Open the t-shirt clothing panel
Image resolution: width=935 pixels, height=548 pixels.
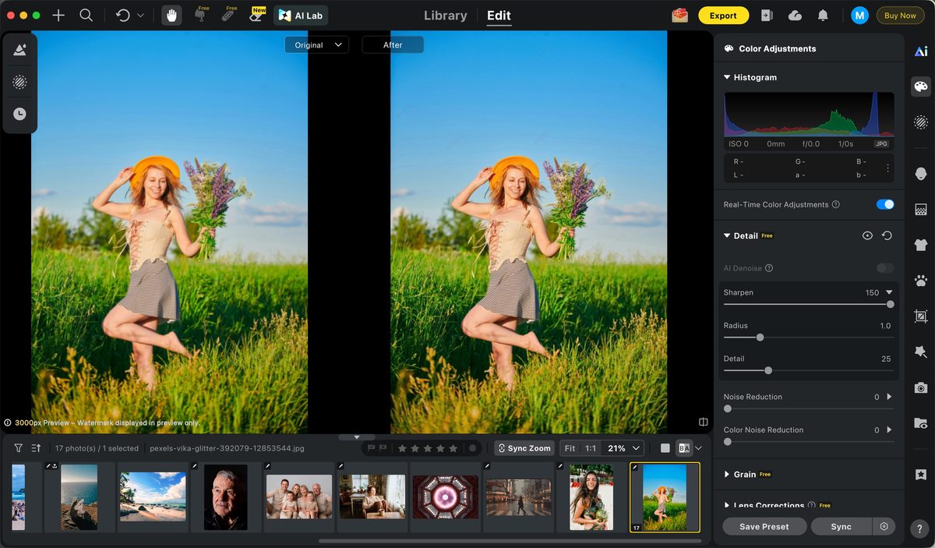tap(921, 245)
